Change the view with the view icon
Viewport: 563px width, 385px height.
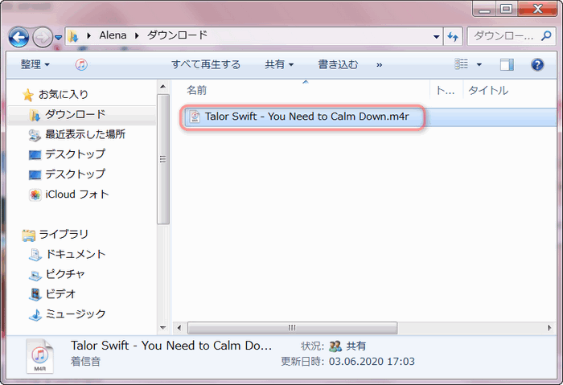[462, 64]
